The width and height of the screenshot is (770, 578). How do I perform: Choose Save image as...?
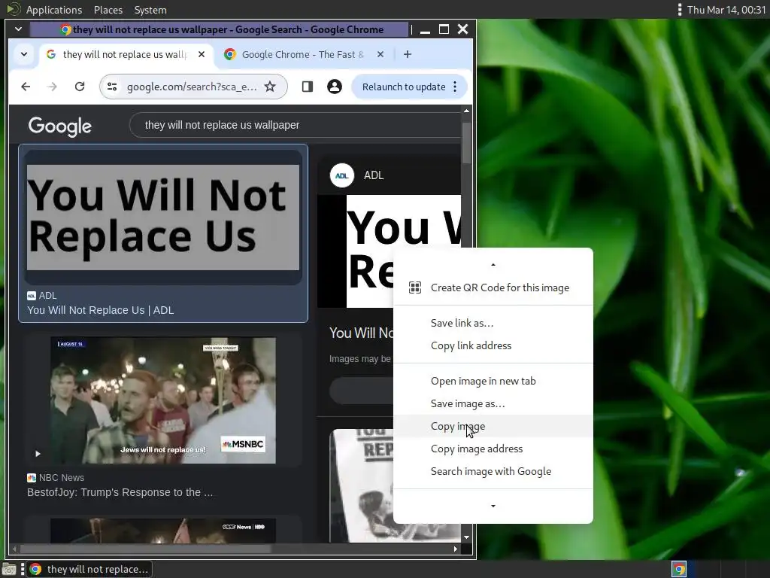point(493,403)
